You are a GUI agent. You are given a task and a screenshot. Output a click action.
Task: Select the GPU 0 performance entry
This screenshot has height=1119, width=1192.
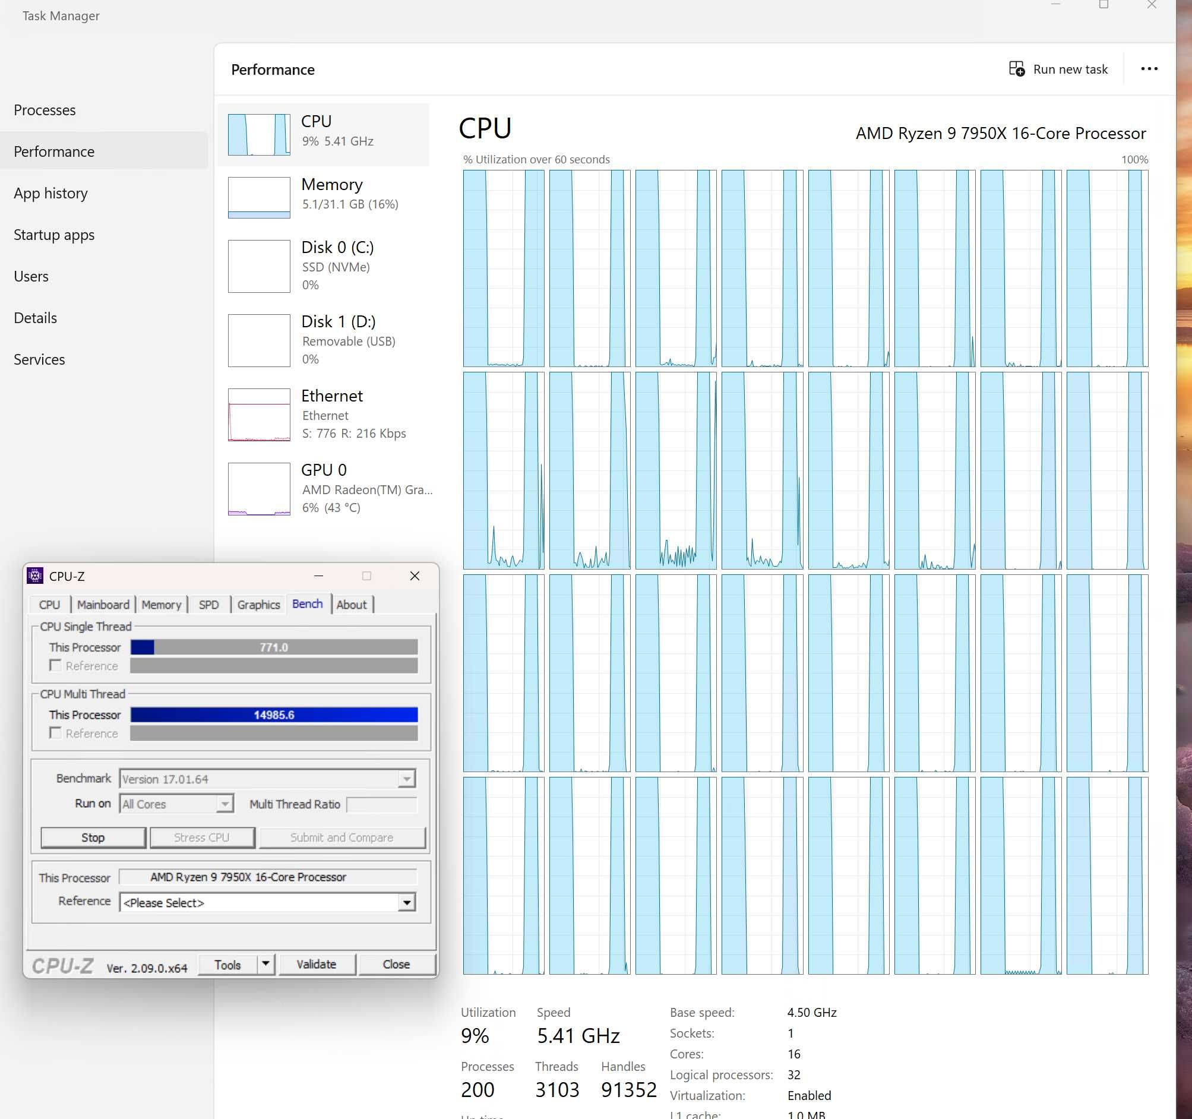click(x=324, y=488)
